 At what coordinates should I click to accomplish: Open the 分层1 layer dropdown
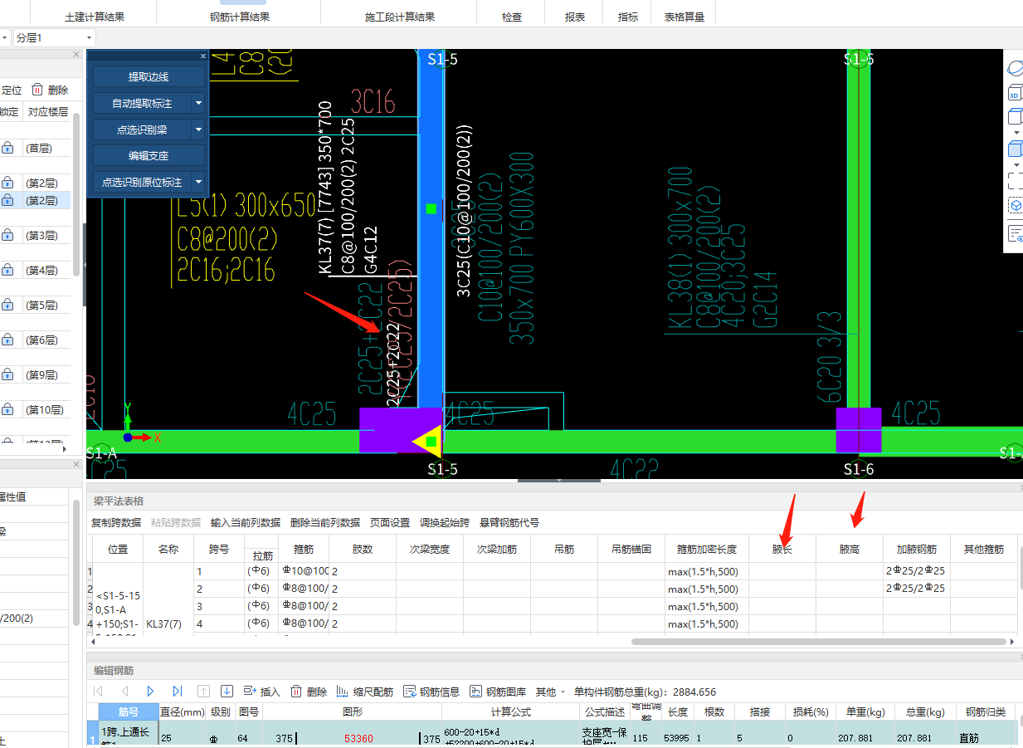tap(54, 38)
